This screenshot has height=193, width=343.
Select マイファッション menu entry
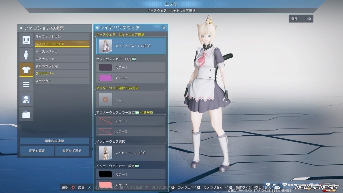click(x=62, y=37)
